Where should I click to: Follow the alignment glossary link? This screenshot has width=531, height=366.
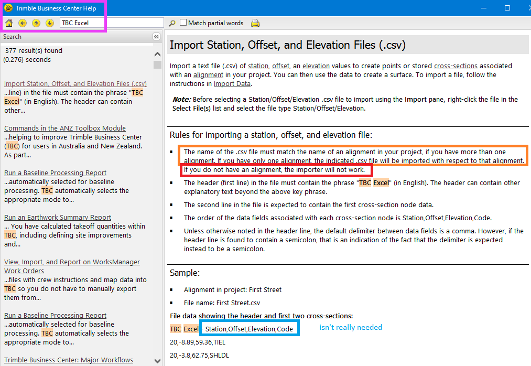(x=208, y=74)
